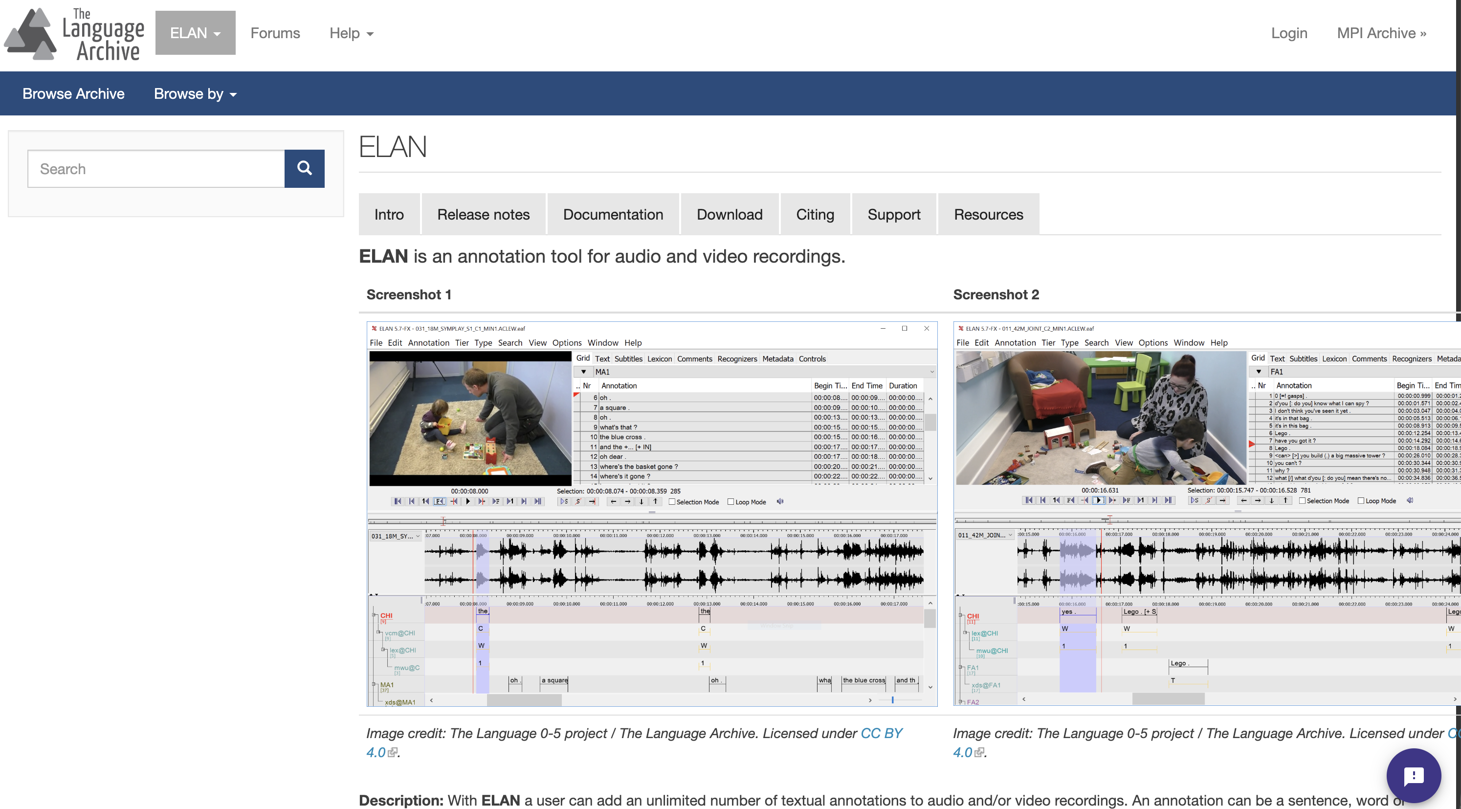Enable the Loop Mode checkbox
This screenshot has height=809, width=1461.
click(730, 501)
